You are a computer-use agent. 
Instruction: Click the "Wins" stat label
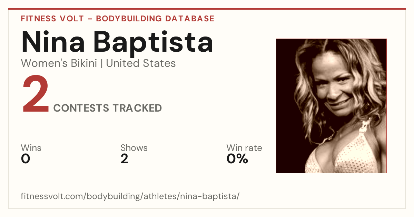(31, 148)
